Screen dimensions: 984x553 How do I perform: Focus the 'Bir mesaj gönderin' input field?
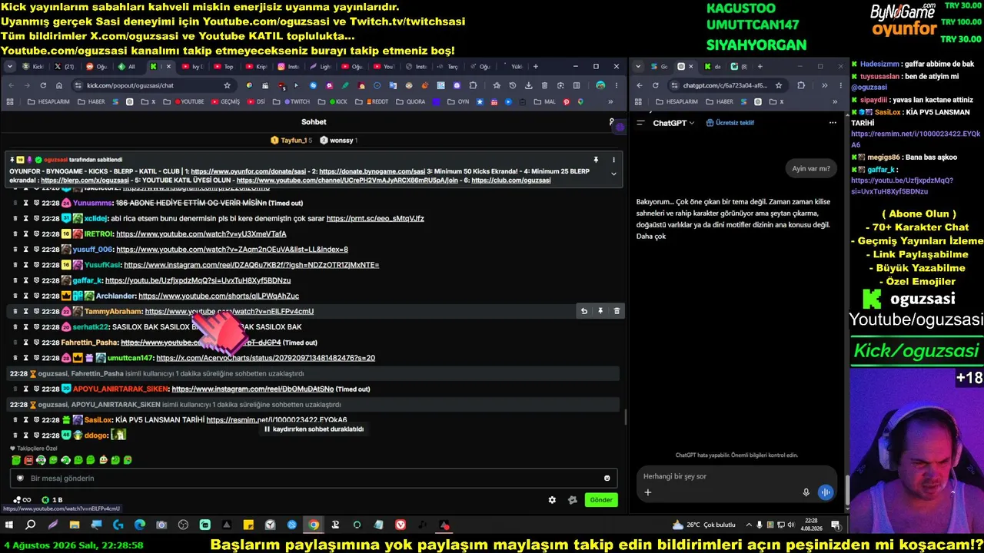[314, 478]
